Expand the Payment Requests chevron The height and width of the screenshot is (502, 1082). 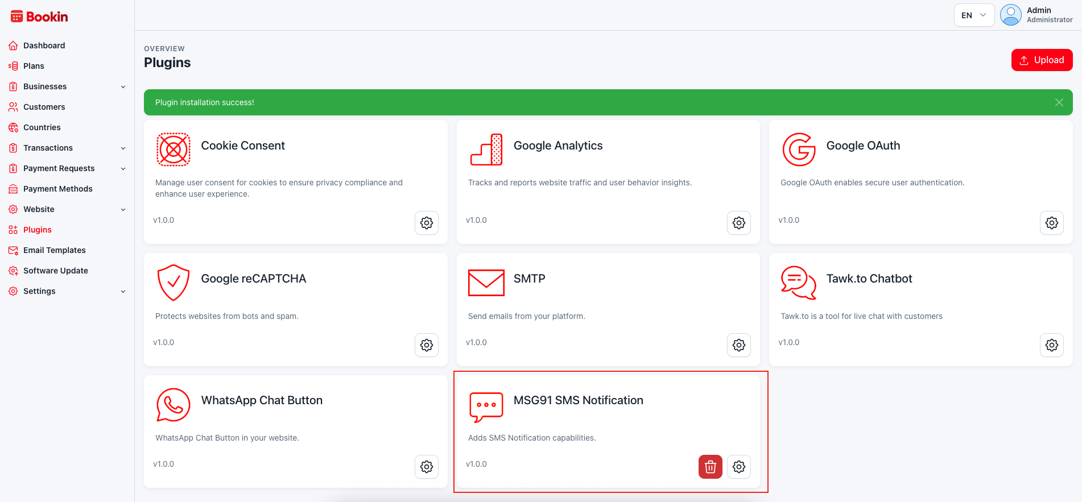point(123,169)
